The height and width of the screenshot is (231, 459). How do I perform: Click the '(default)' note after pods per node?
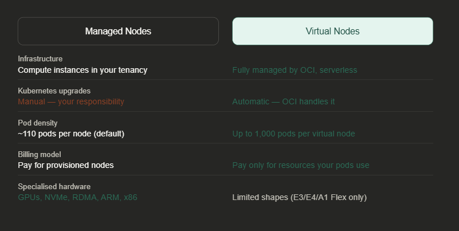pyautogui.click(x=109, y=134)
